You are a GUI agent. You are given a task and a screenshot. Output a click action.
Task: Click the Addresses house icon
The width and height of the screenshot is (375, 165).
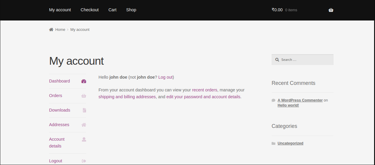84,125
